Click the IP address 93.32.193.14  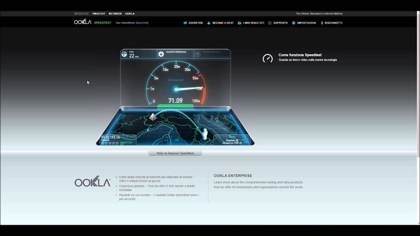[x=110, y=137]
